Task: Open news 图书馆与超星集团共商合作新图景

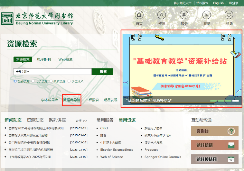Action: point(31,150)
